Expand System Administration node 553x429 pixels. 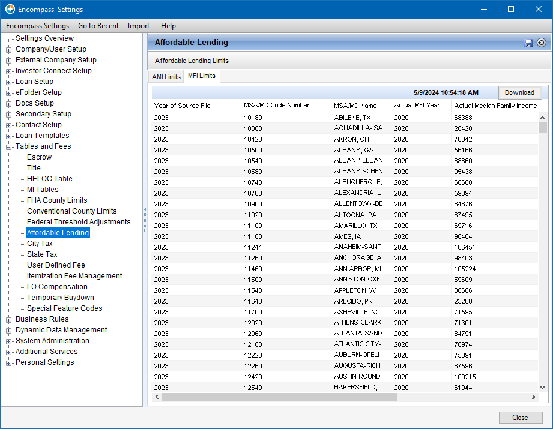pyautogui.click(x=9, y=341)
